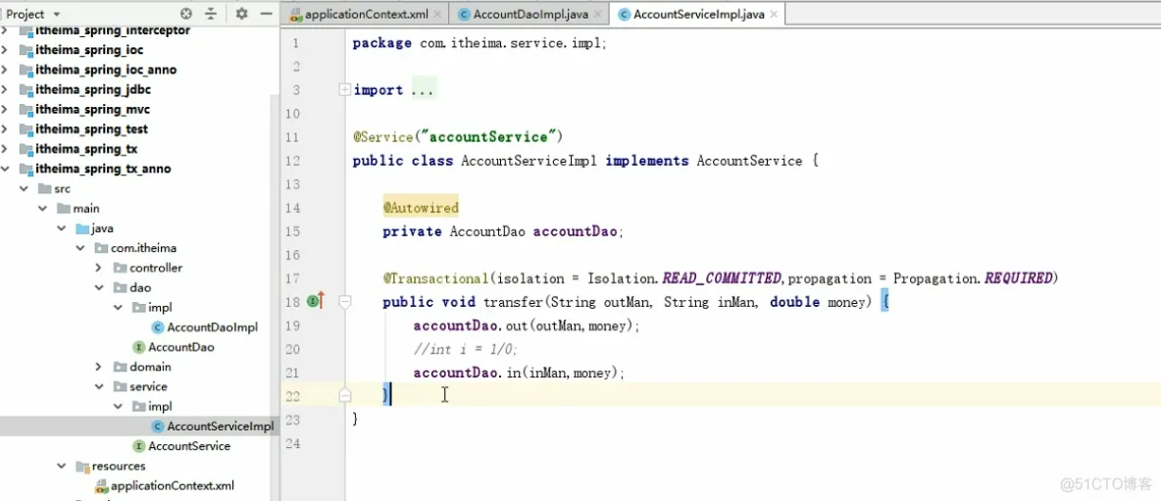Collapse itheima_spring_tx_anno module arrow
The width and height of the screenshot is (1161, 501).
click(6, 169)
